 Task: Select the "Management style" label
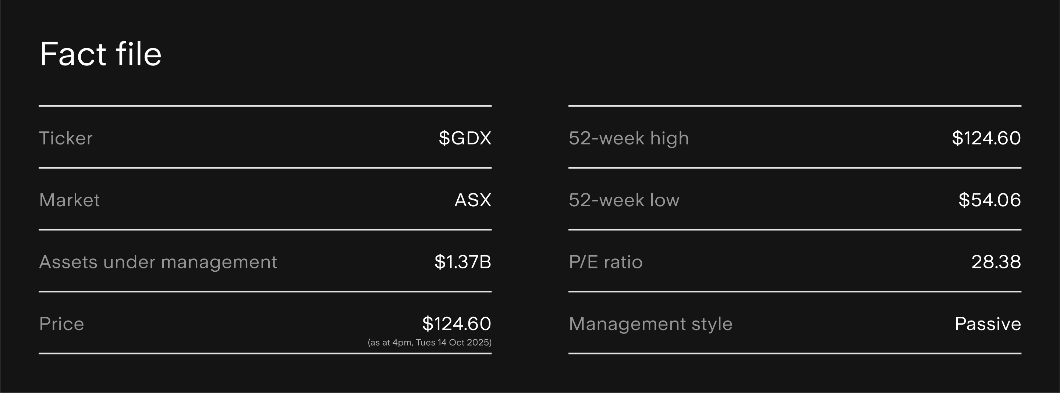coord(650,324)
